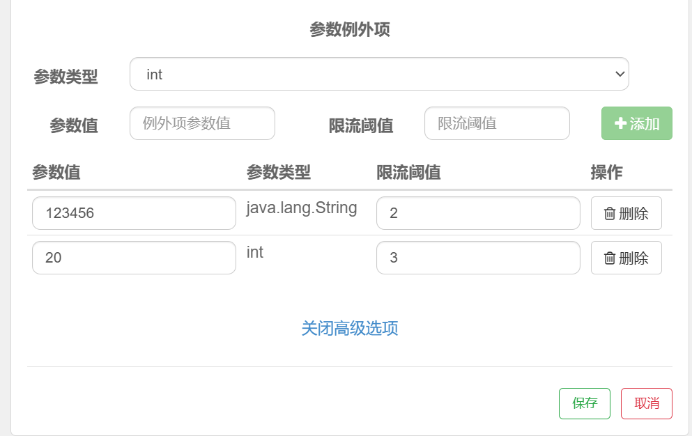The image size is (692, 436).
Task: Edit parameter value field containing 20
Action: point(134,258)
